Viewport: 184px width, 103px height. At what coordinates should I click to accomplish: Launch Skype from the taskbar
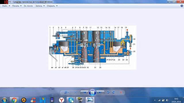[x=71, y=100]
